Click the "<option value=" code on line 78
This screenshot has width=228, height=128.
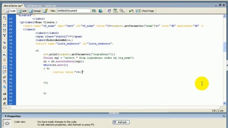[64, 72]
